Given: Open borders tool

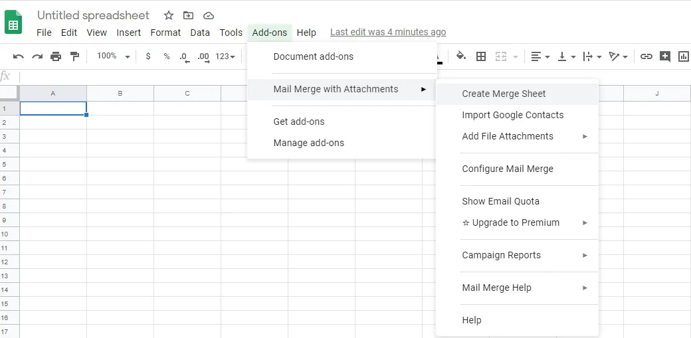Looking at the screenshot, I should (x=481, y=56).
